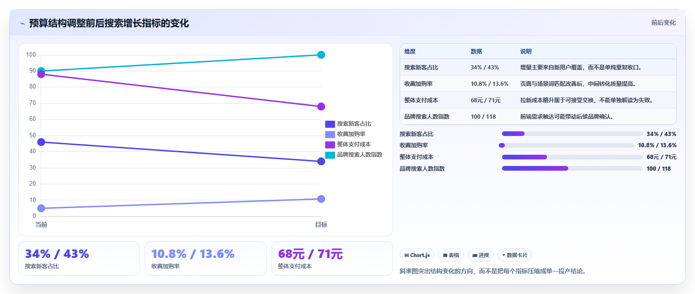695x294 pixels.
Task: Open the 34% / 43% stat card
Action: (x=79, y=258)
